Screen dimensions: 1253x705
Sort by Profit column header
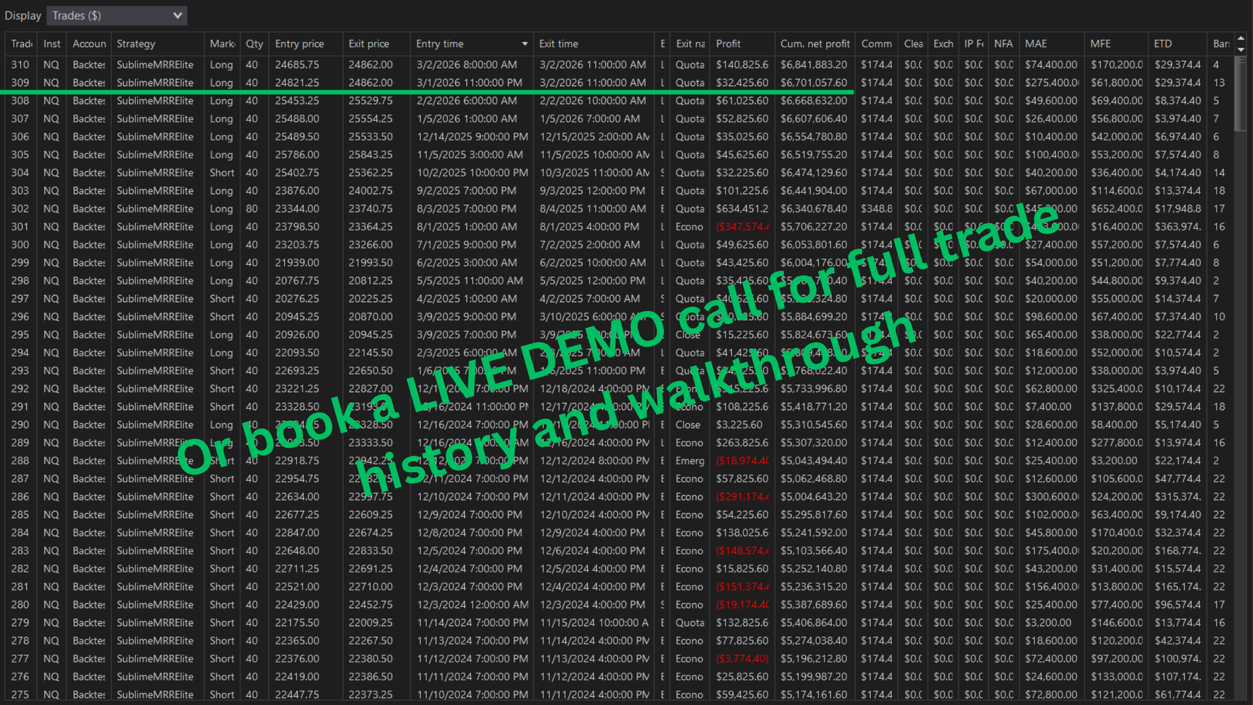click(728, 44)
